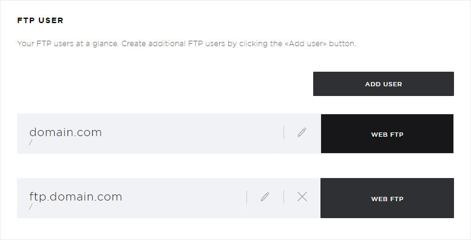Open WEB FTP for domain.com

387,134
